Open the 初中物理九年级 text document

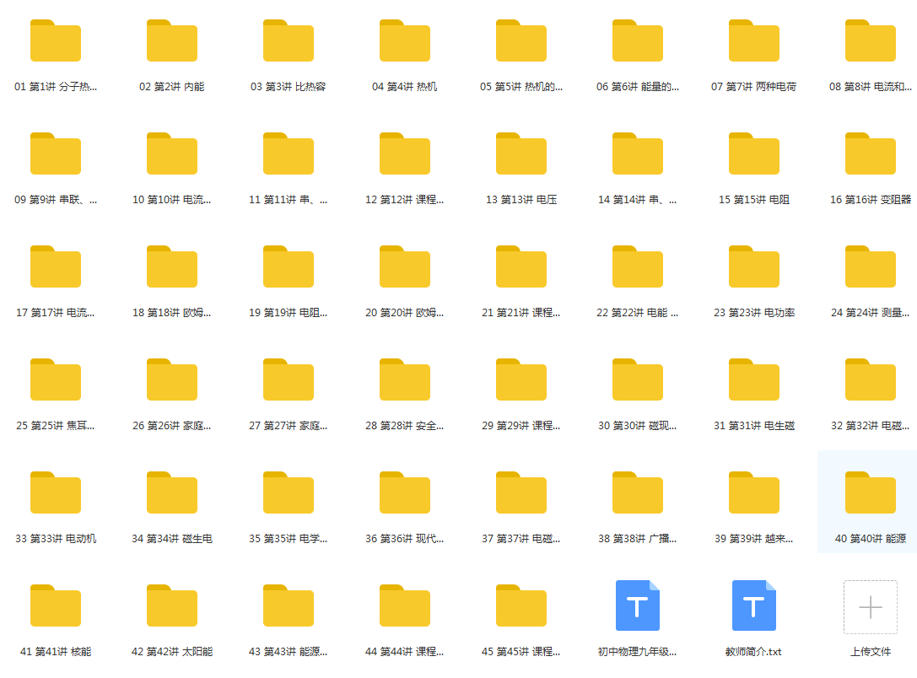pyautogui.click(x=638, y=606)
